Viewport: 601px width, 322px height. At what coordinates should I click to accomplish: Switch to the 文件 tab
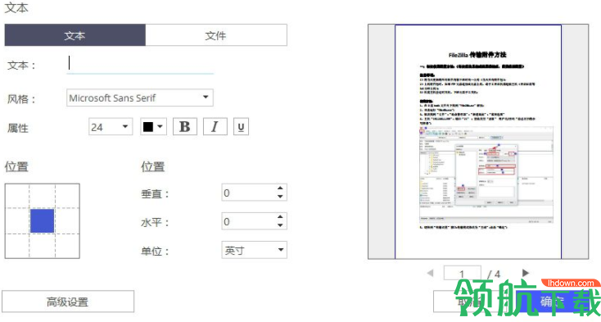tap(216, 35)
